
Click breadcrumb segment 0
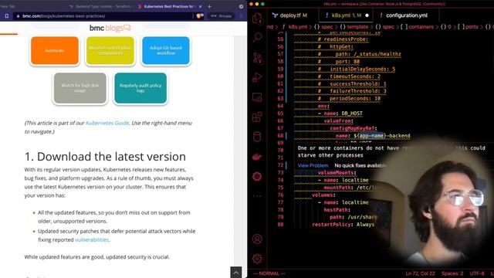click(x=449, y=27)
